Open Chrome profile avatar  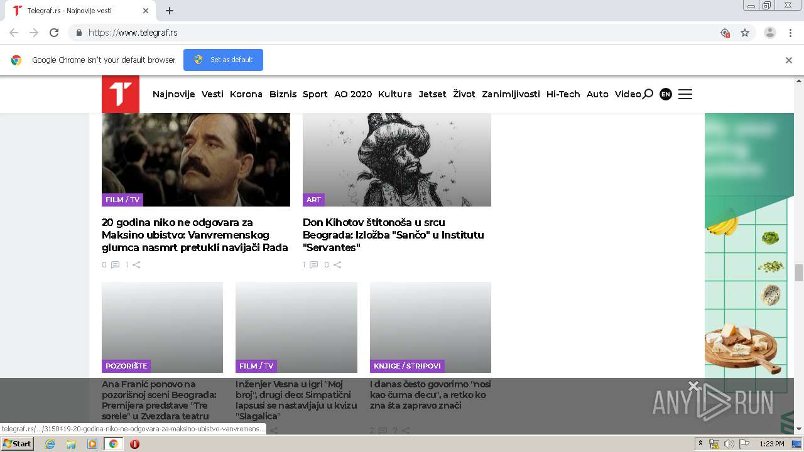pyautogui.click(x=770, y=33)
